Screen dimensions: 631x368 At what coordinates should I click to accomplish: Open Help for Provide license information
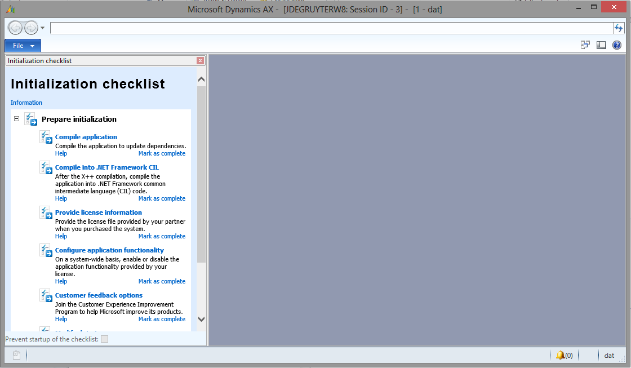pos(61,236)
